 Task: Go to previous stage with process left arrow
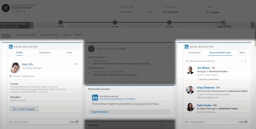pos(32,25)
